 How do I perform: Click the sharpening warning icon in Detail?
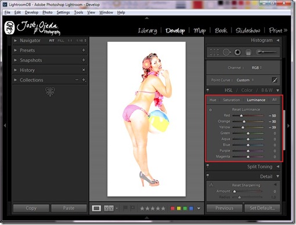tap(211, 185)
